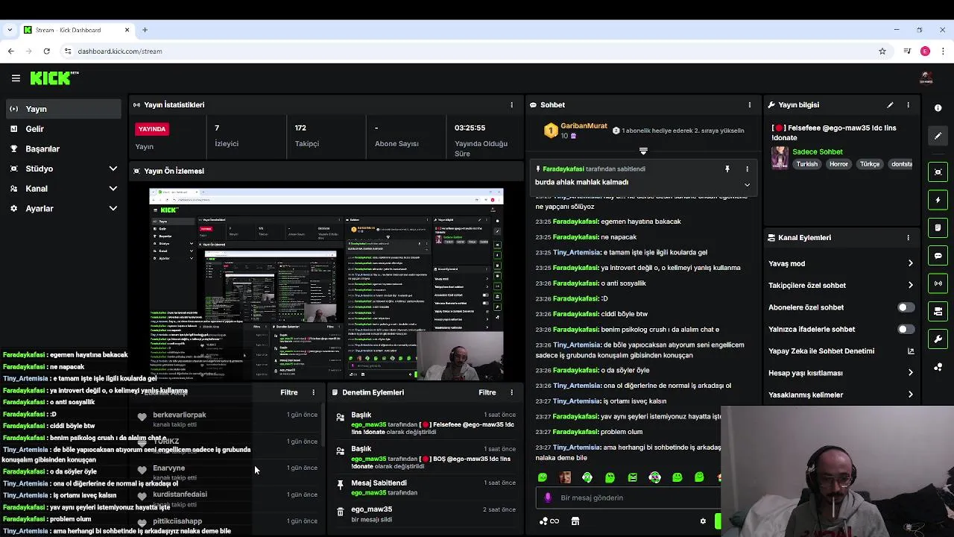The width and height of the screenshot is (954, 537).
Task: Open the chat settings gear icon
Action: coord(703,521)
